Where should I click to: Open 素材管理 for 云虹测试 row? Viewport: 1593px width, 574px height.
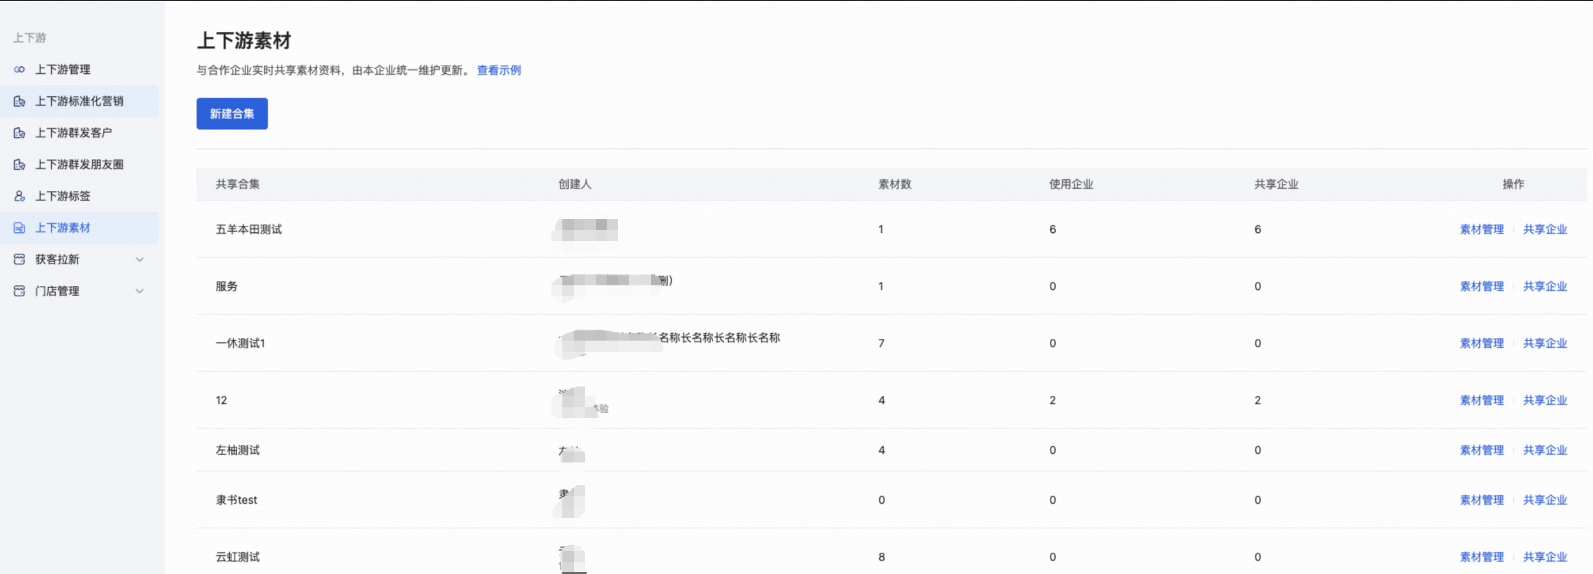coord(1482,557)
